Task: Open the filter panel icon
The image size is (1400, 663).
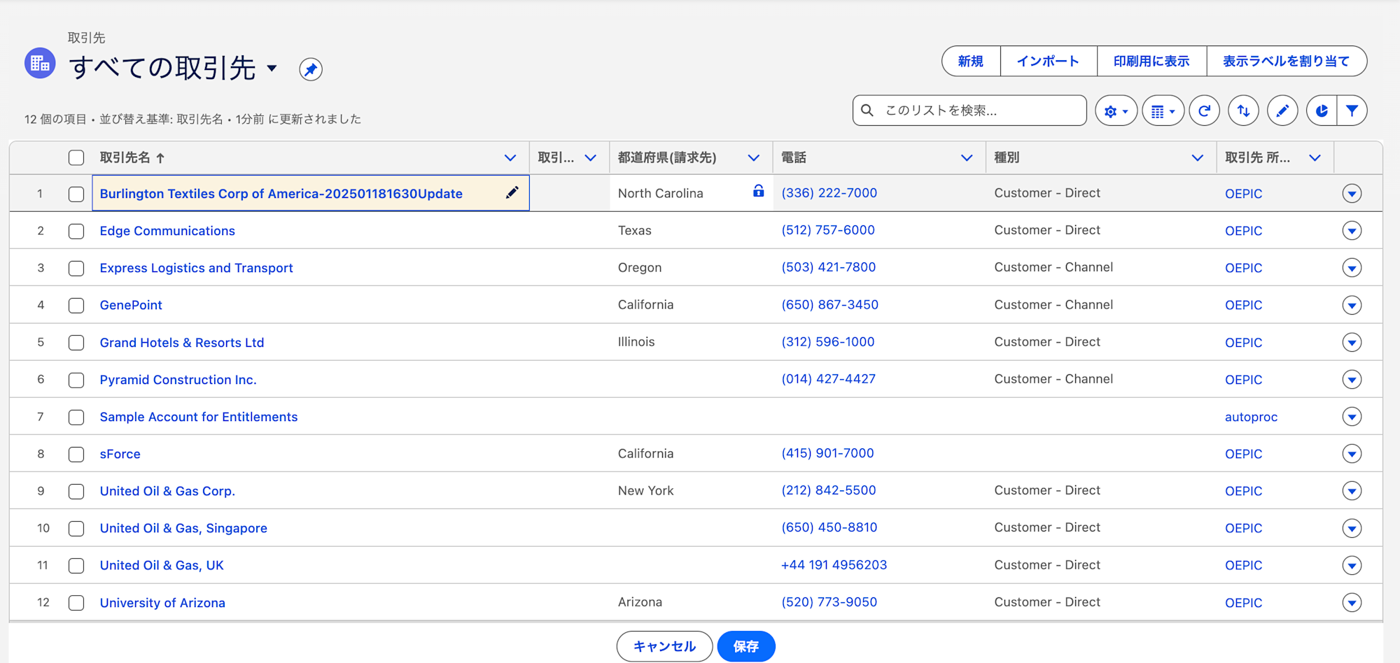Action: pyautogui.click(x=1352, y=110)
